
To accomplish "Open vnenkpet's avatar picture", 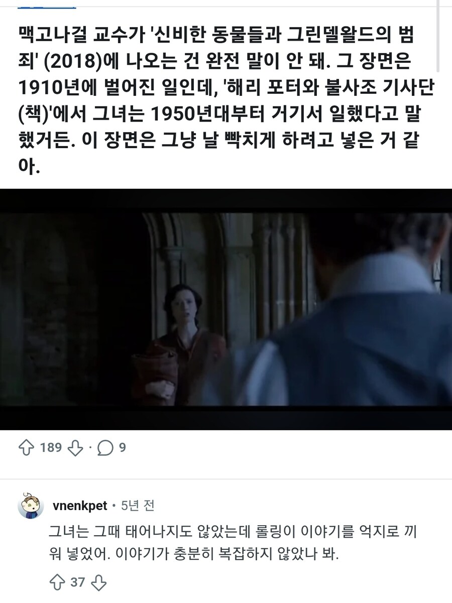I will (x=31, y=505).
